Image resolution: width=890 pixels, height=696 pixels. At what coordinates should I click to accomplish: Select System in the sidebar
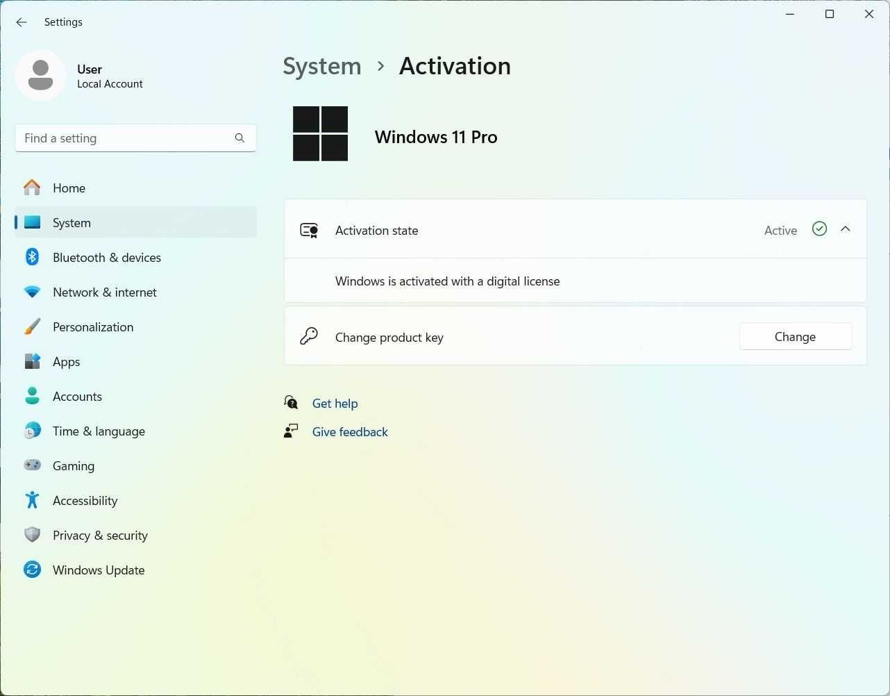point(136,222)
